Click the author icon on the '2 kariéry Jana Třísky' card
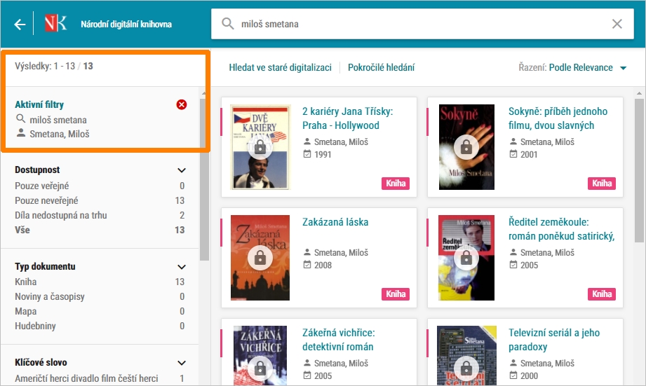The image size is (646, 386). pos(307,142)
